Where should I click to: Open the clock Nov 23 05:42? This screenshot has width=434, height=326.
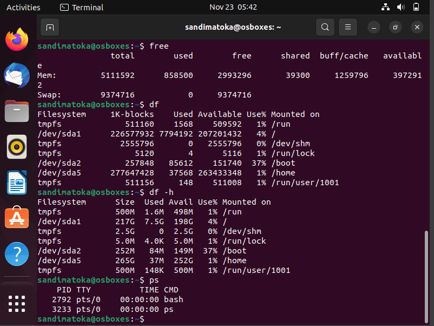pos(233,7)
